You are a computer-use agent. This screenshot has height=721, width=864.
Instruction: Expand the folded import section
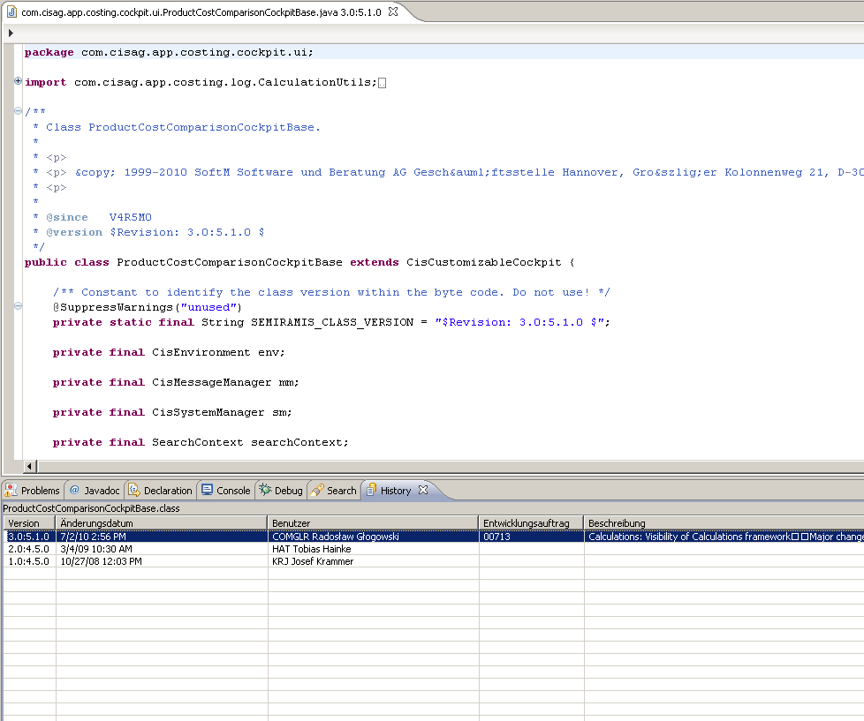[x=18, y=81]
